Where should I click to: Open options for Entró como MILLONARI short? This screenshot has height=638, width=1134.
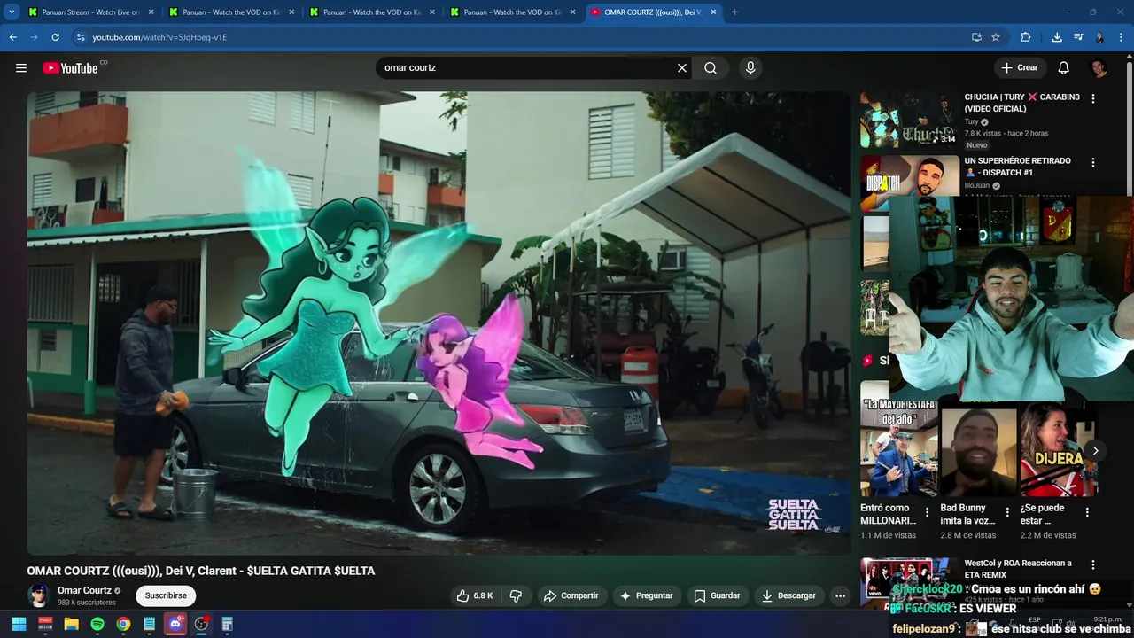(928, 512)
